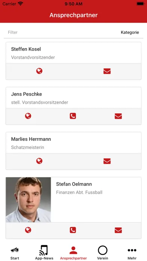Send email to Jens Peschke
This screenshot has width=147, height=261.
click(118, 116)
